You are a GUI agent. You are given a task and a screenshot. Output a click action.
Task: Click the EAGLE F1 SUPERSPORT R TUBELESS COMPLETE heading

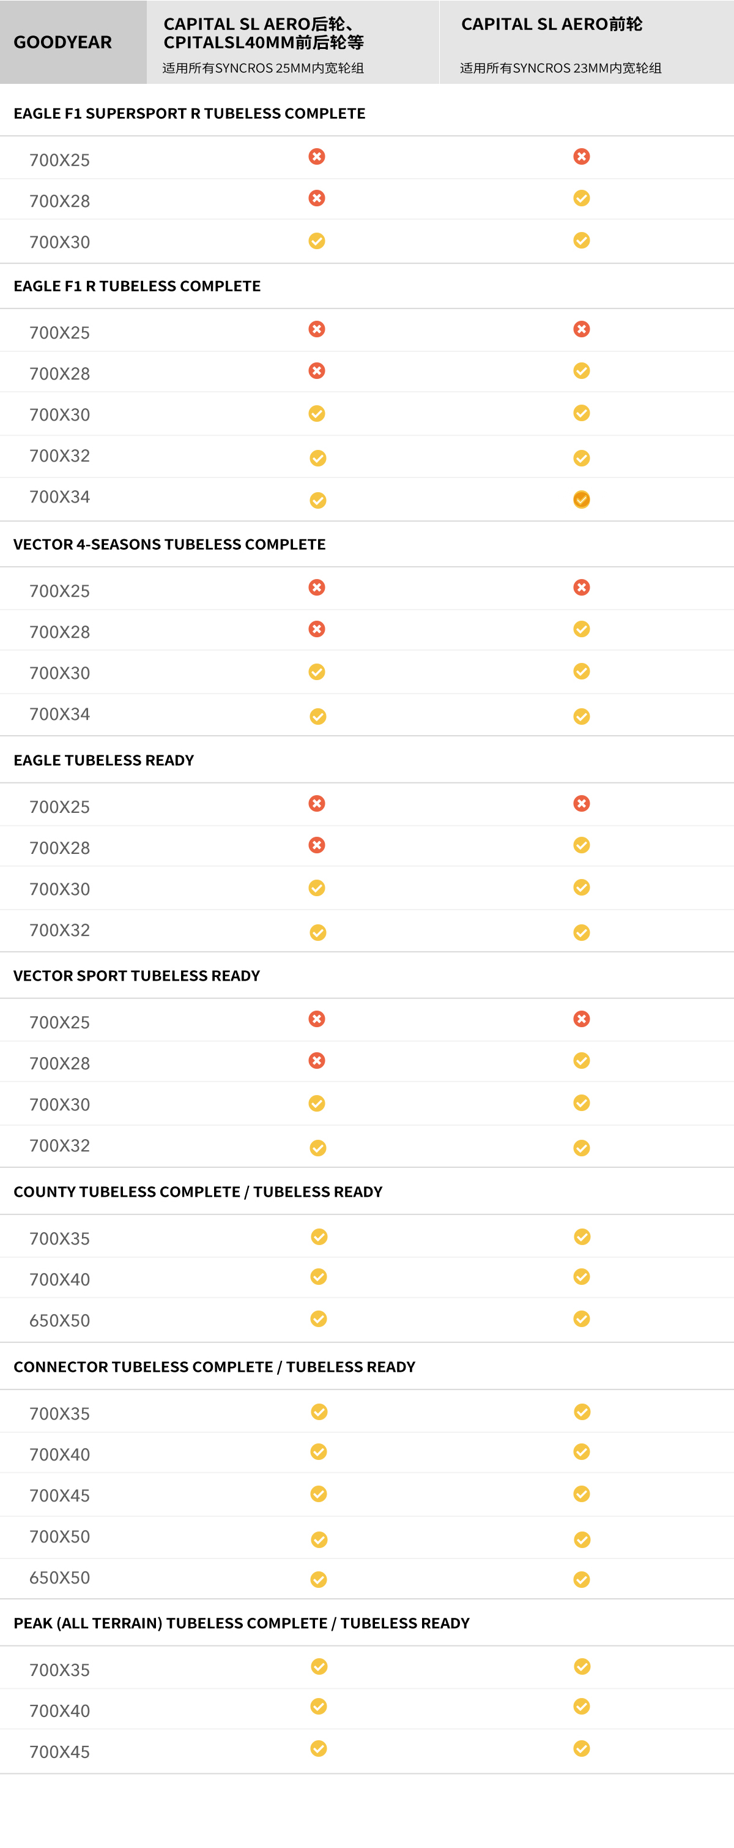point(189,113)
